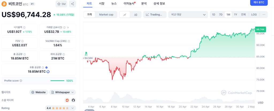The height and width of the screenshot is (111, 274).
Task: Select the 7D time range
Action: coord(221,14)
